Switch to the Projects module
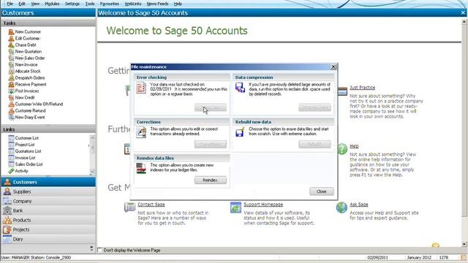The image size is (468, 263). [48, 229]
